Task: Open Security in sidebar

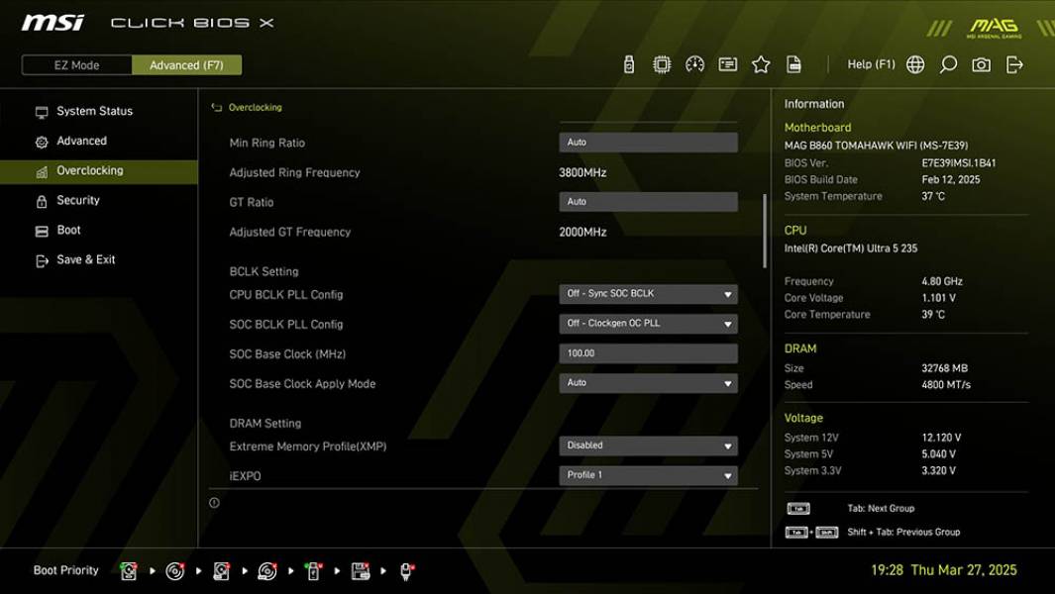Action: click(x=99, y=200)
